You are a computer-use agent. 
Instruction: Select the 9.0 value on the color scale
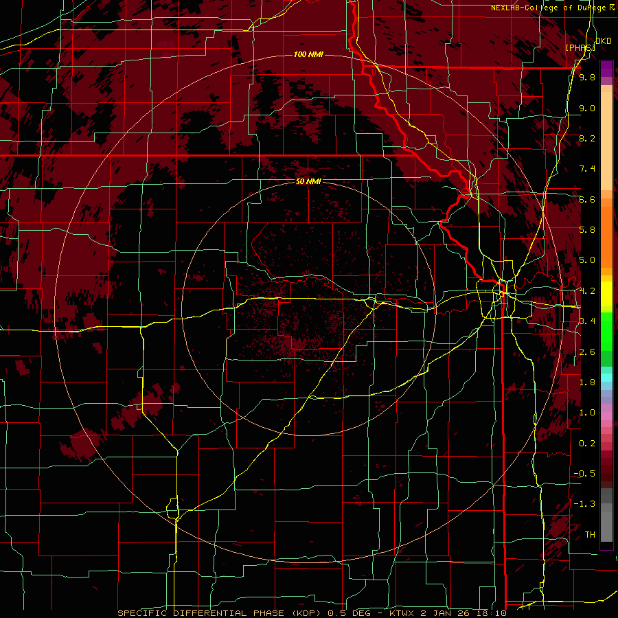pos(587,108)
